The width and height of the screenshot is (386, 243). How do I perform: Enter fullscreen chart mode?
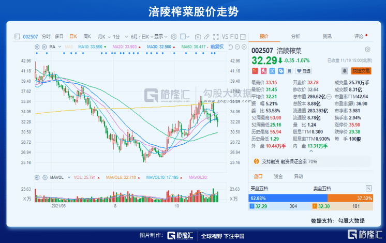pyautogui.click(x=216, y=37)
